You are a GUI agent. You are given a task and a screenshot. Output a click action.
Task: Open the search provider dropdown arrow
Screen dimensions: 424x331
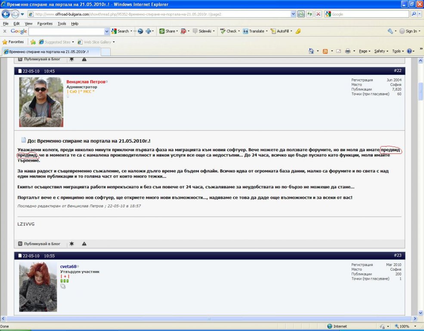point(419,14)
